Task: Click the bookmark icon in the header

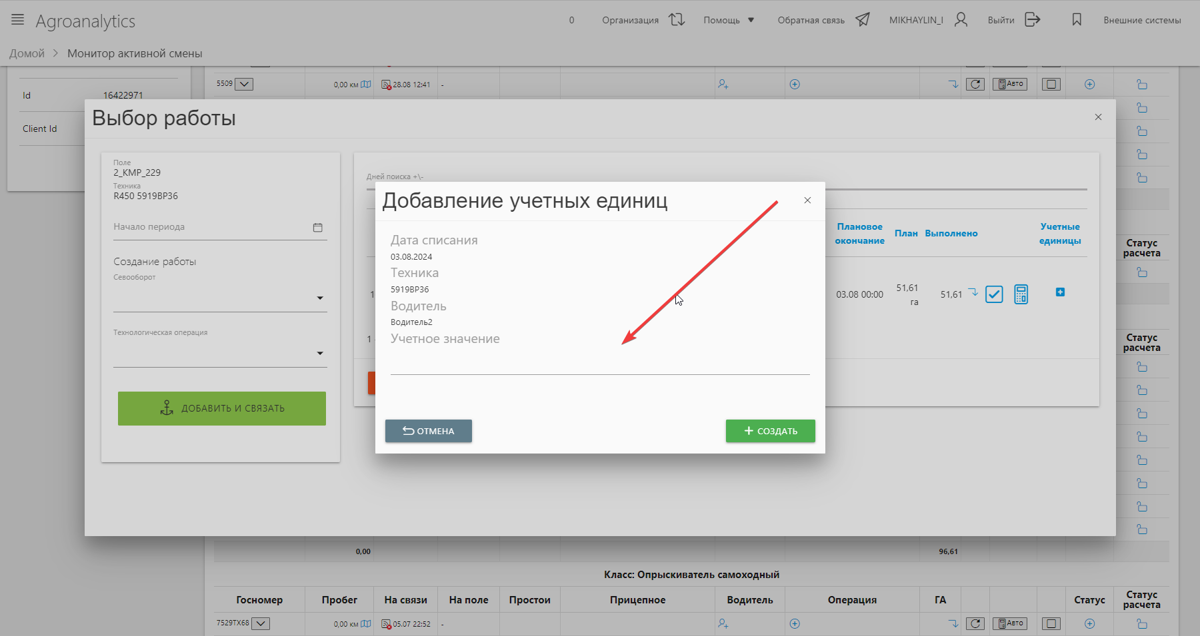Action: (x=1077, y=20)
